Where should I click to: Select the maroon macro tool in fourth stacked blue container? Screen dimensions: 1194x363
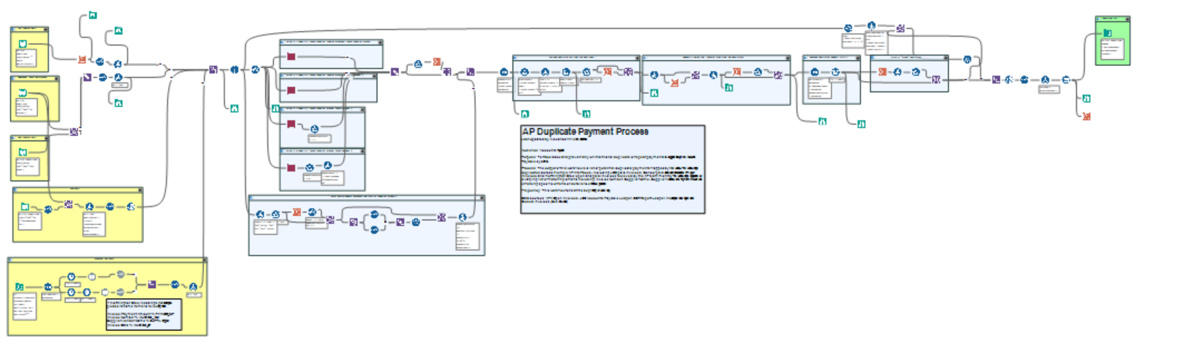point(291,169)
